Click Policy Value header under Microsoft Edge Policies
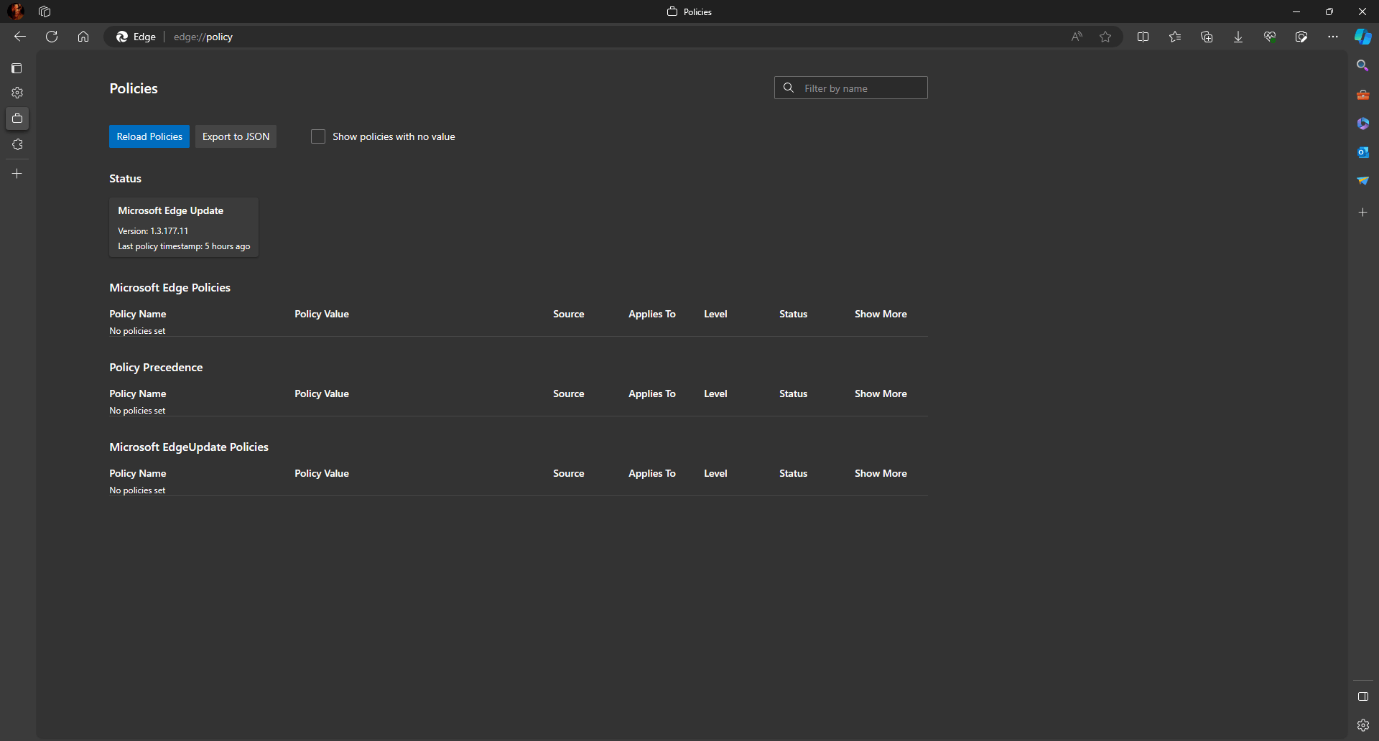 tap(322, 314)
